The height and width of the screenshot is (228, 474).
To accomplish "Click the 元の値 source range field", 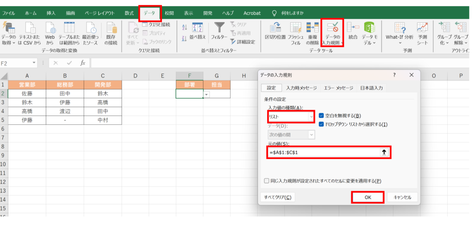I will tap(323, 152).
